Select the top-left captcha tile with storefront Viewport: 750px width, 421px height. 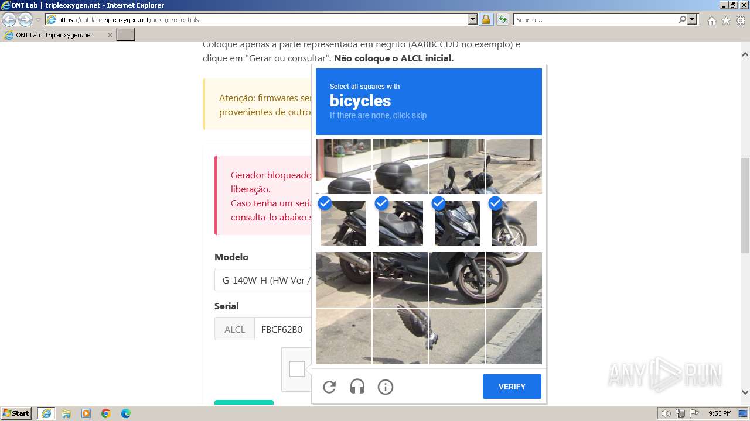(x=343, y=166)
